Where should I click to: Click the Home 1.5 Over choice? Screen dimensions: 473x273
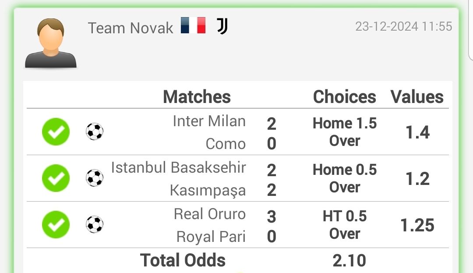[x=345, y=132]
